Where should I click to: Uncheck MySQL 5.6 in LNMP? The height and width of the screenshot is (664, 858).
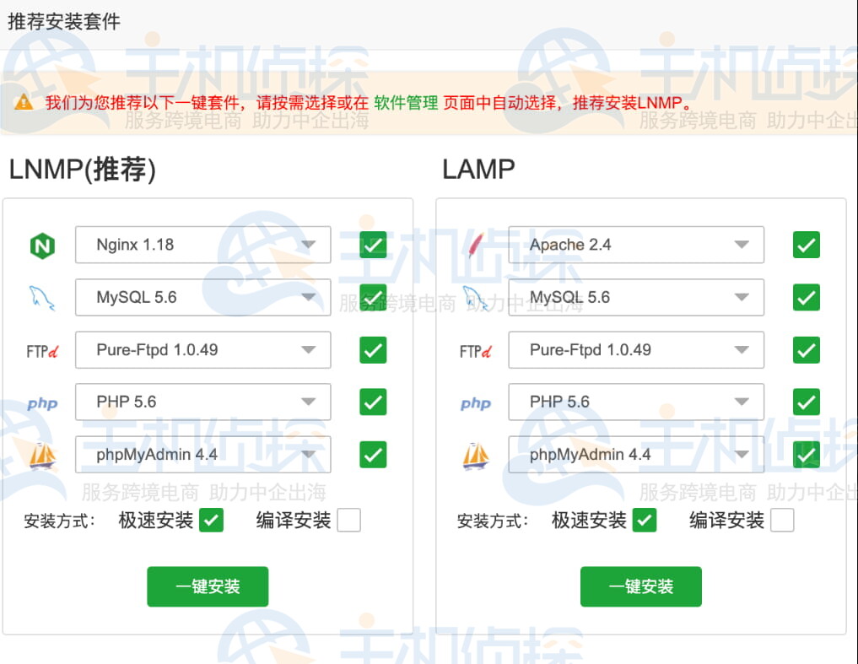(x=373, y=297)
